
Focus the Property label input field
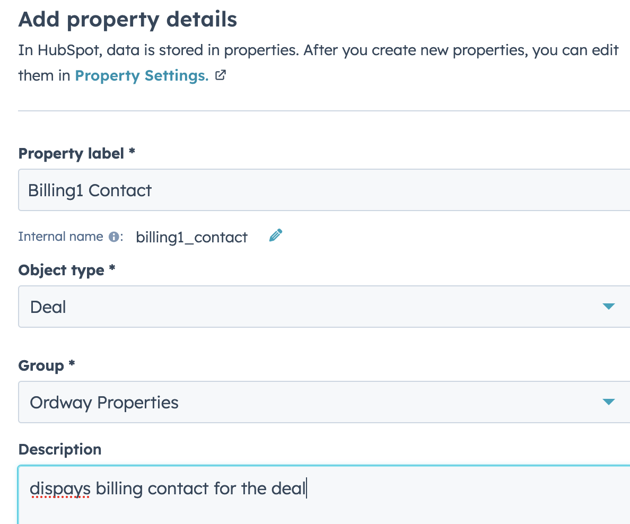[x=324, y=190]
